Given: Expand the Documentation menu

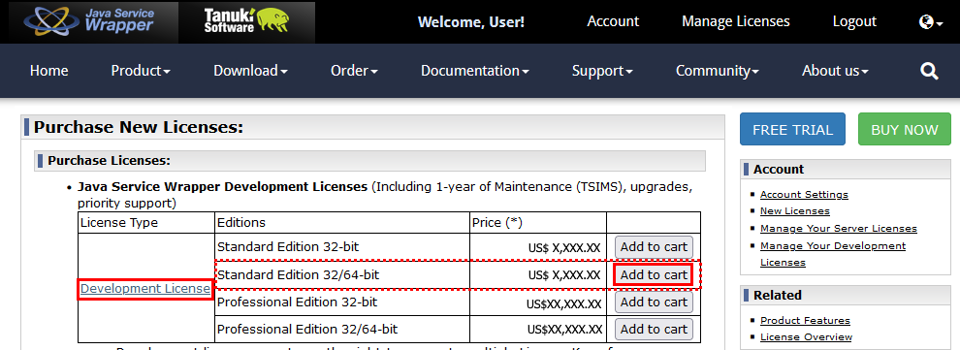Looking at the screenshot, I should pos(474,71).
